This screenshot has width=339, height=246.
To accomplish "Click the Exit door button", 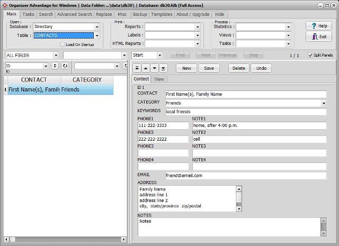I will [319, 37].
